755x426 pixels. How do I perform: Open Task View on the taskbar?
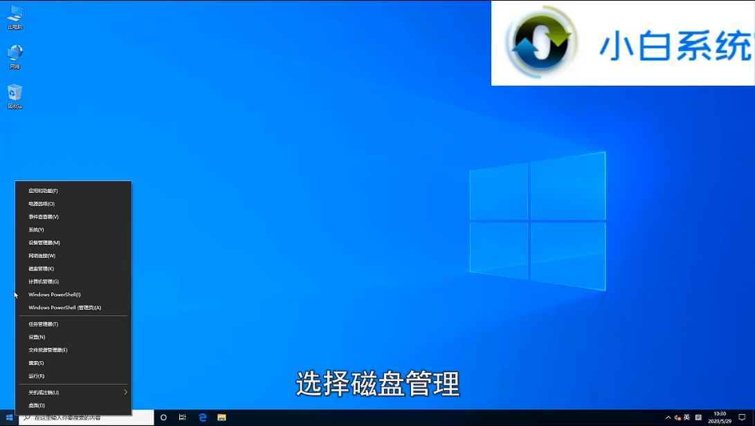[182, 418]
